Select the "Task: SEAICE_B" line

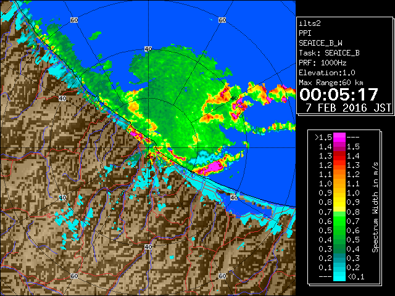tap(329, 53)
